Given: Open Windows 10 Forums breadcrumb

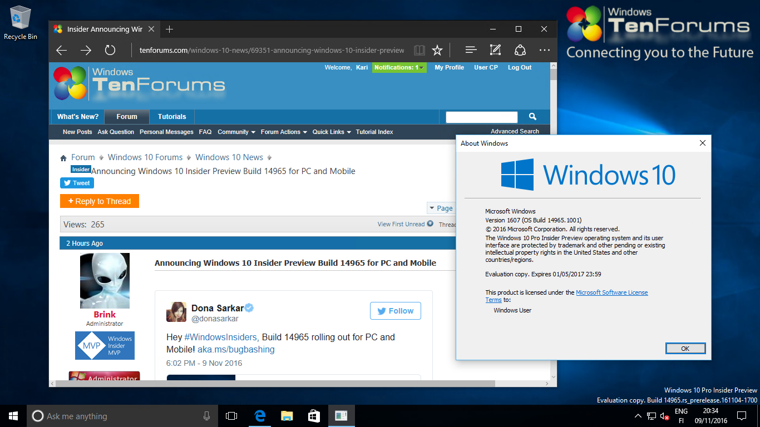Looking at the screenshot, I should 145,157.
